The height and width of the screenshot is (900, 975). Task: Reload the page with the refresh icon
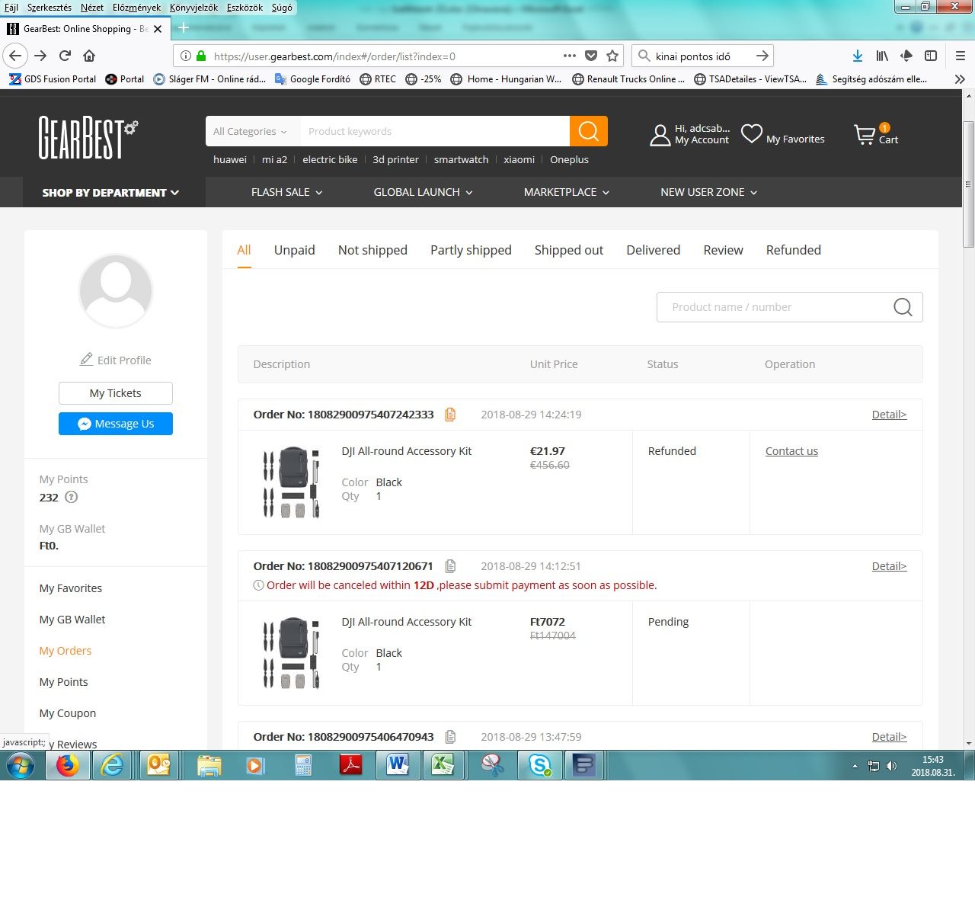(x=66, y=56)
